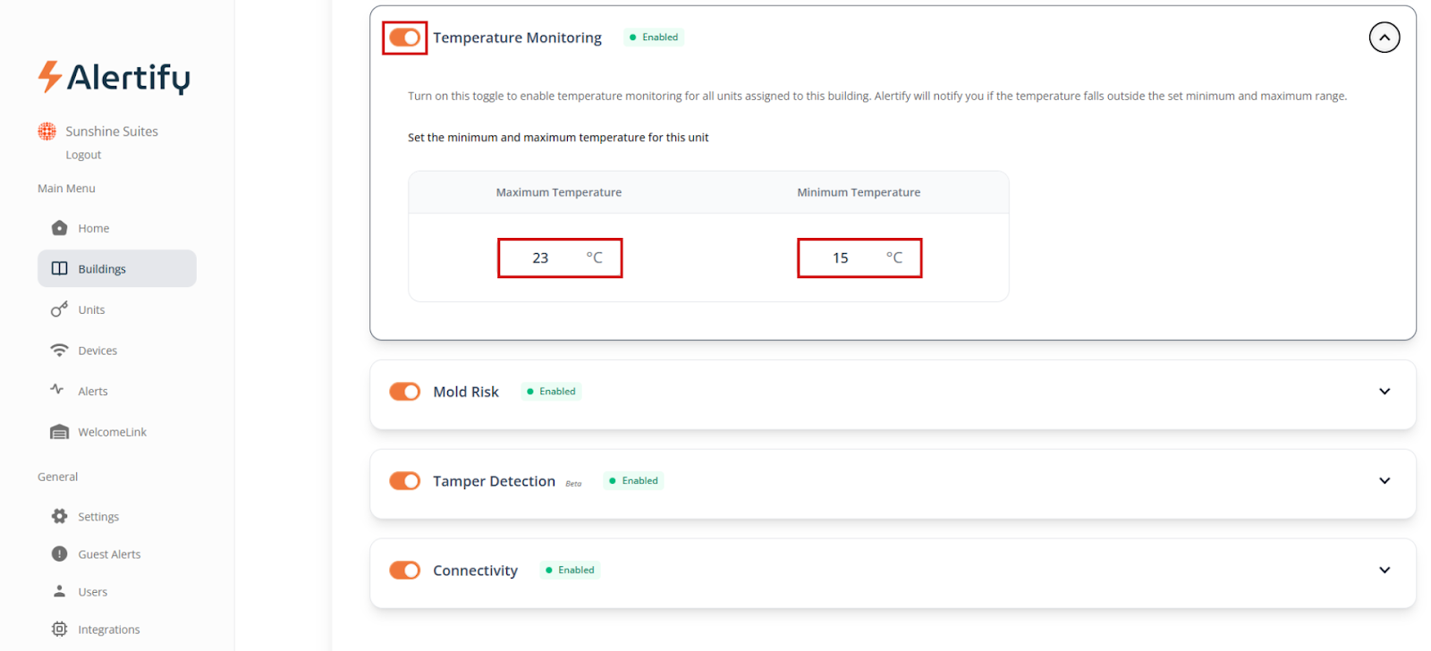The width and height of the screenshot is (1431, 651).
Task: Click the Devices wifi icon
Action: (x=60, y=351)
